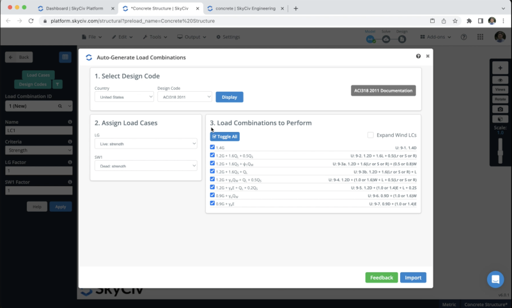
Task: Open the apps grid icon in top bar
Action: (x=480, y=37)
